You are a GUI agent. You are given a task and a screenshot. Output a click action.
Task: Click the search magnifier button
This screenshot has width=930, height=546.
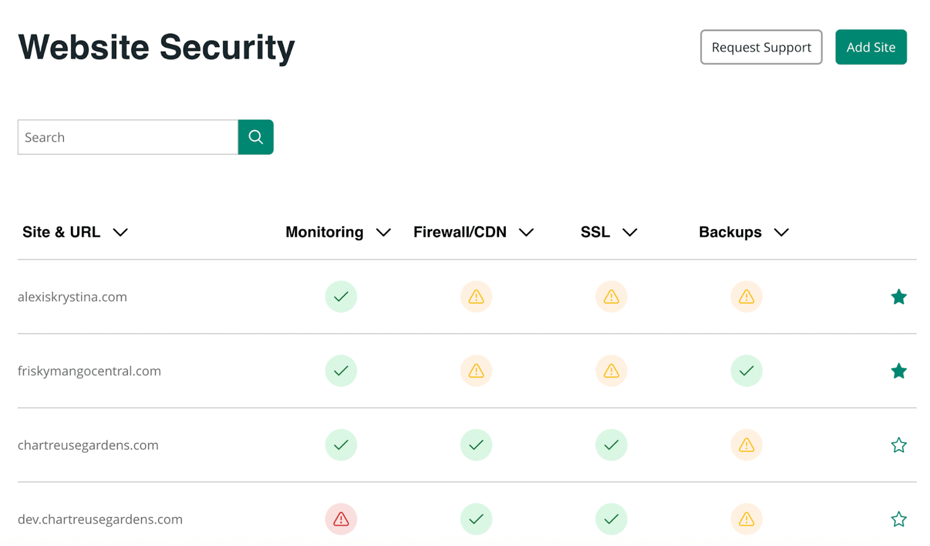tap(255, 137)
